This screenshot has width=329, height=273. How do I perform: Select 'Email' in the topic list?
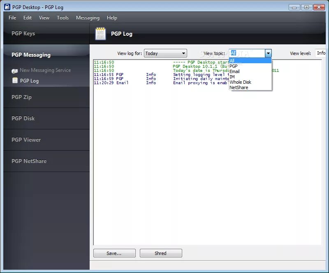coord(250,71)
